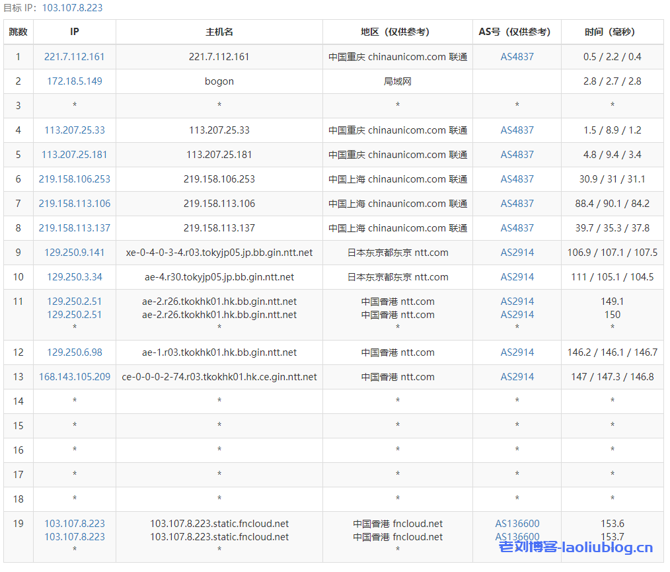Click the IP column header
Image resolution: width=670 pixels, height=572 pixels.
(x=75, y=32)
